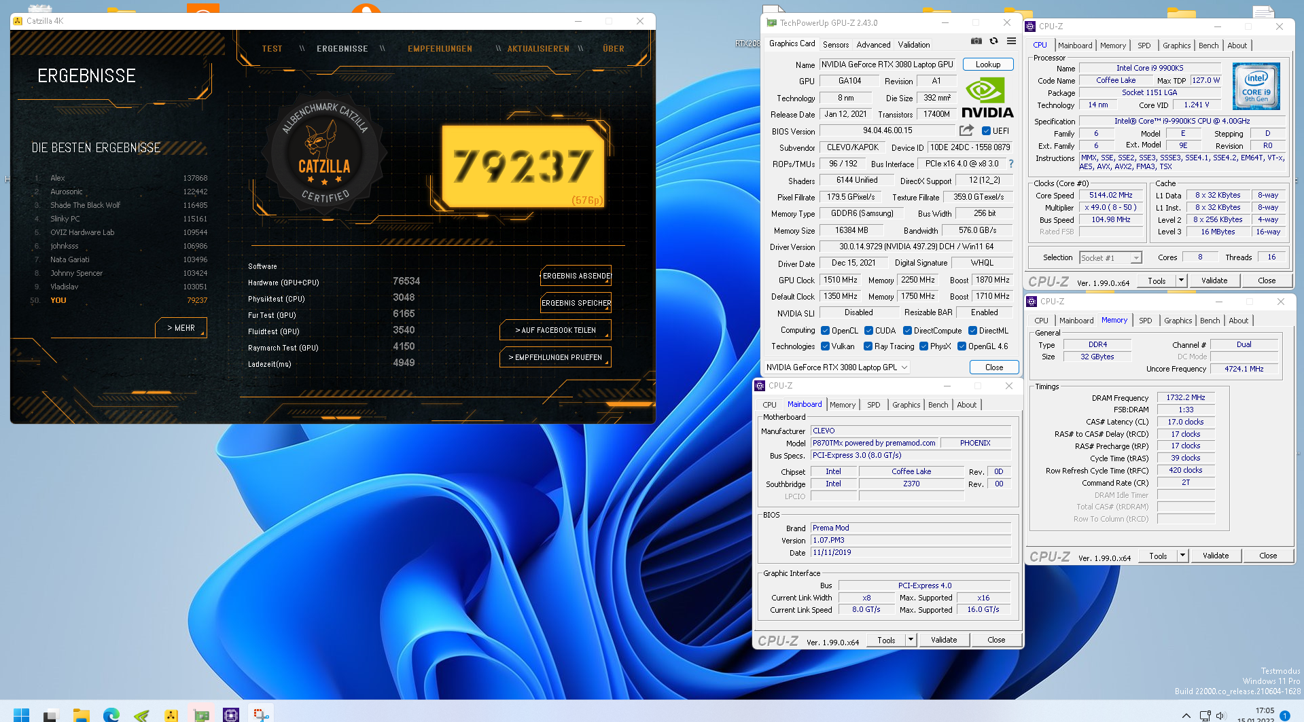1304x722 pixels.
Task: Click the Intel Core i9 logo in CPU-Z
Action: pyautogui.click(x=1256, y=86)
